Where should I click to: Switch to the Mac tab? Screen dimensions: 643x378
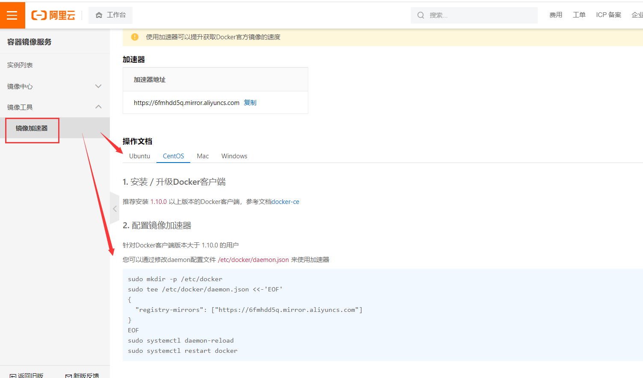click(203, 156)
